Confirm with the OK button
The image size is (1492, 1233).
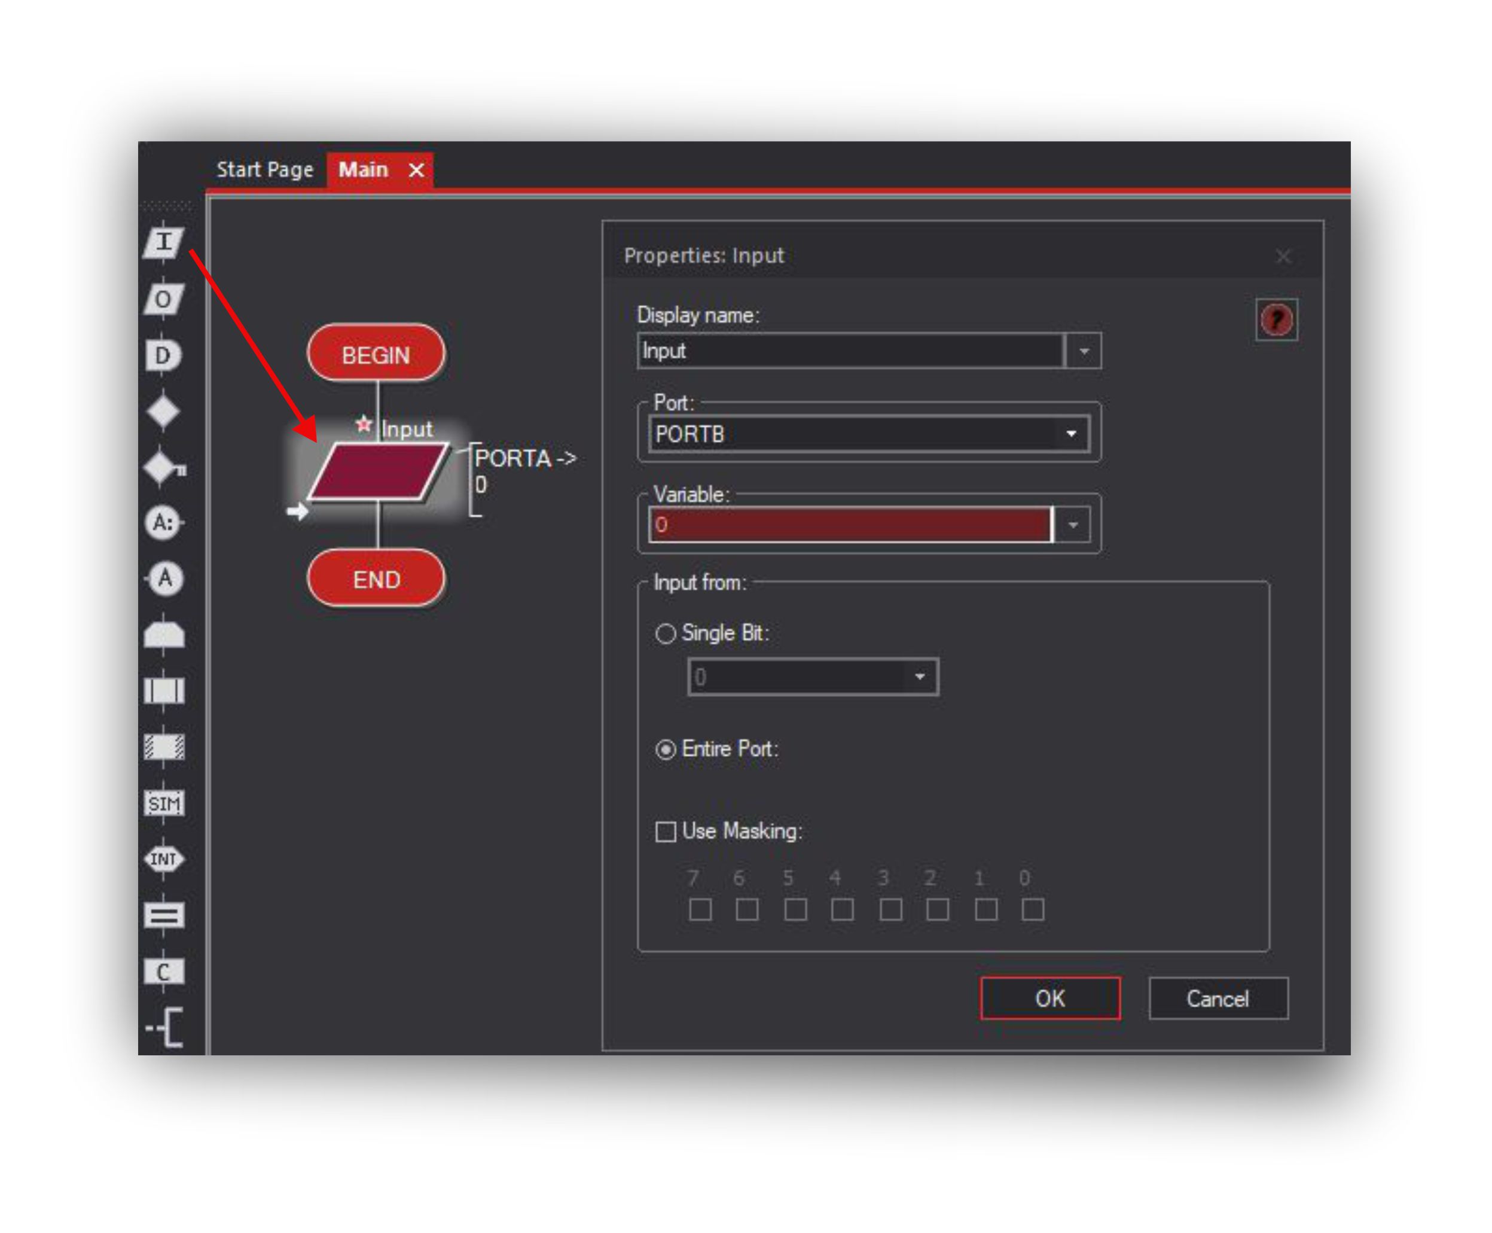(1051, 998)
